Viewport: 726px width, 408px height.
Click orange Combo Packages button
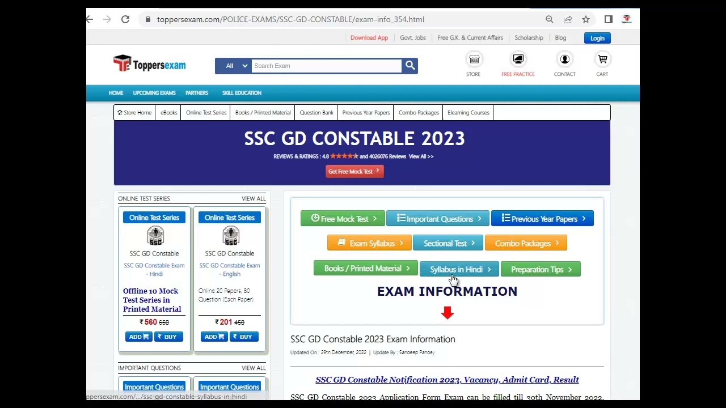click(526, 243)
